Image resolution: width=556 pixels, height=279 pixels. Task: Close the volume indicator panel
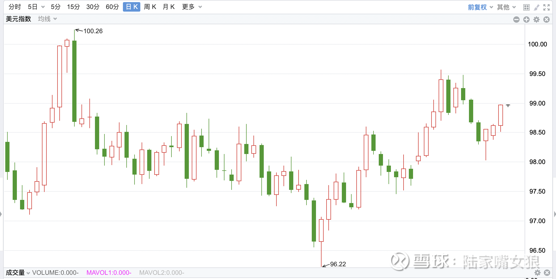[547, 273]
